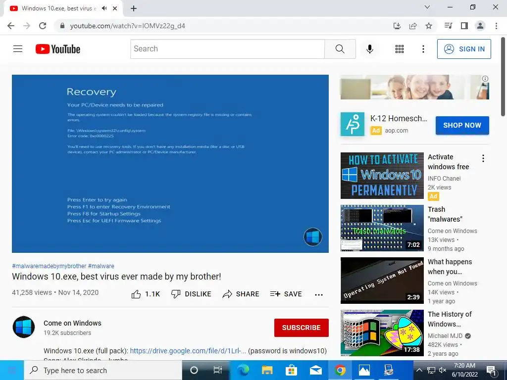507x380 pixels.
Task: Click the SHARE button
Action: (x=241, y=294)
